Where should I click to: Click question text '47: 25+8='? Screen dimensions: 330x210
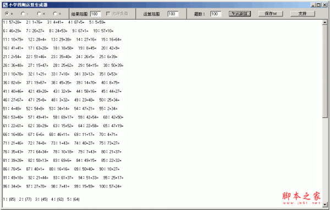tap(37, 100)
